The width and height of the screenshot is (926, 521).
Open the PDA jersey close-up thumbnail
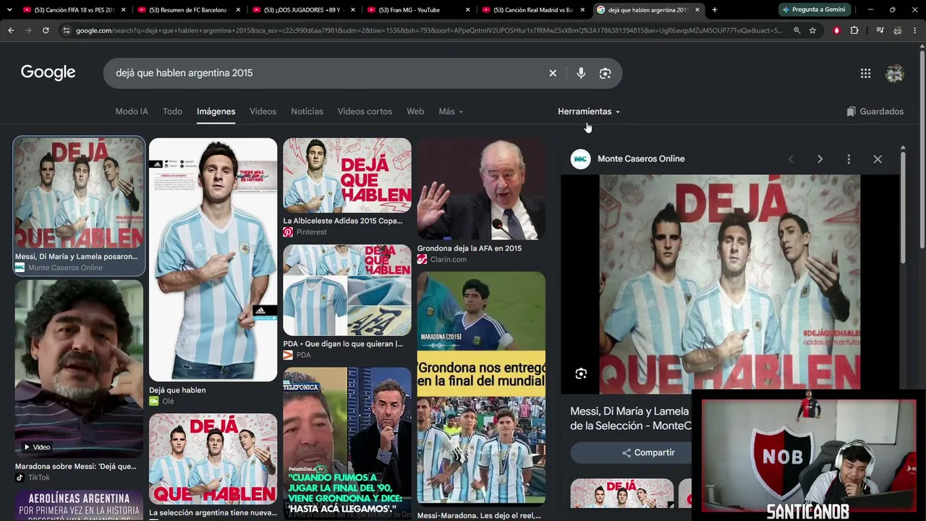point(347,290)
